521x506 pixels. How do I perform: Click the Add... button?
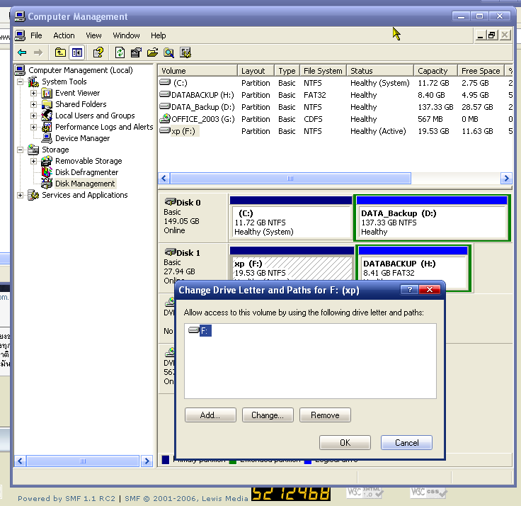(x=210, y=415)
